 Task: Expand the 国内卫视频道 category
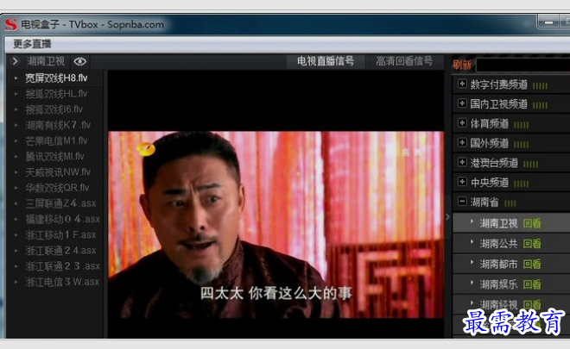point(462,103)
